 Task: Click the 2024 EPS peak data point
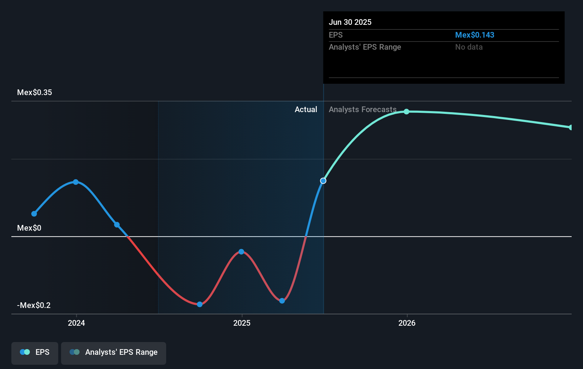click(76, 182)
